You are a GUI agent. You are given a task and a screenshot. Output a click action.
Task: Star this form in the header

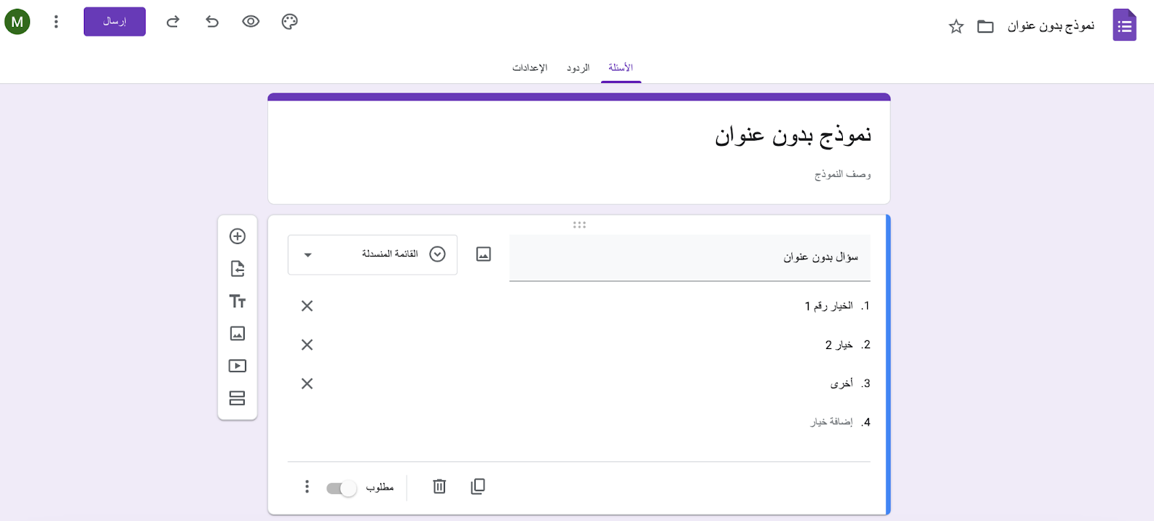pos(956,27)
